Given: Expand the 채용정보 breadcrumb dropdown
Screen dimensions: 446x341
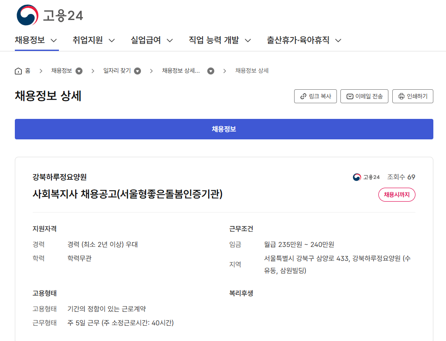Looking at the screenshot, I should pyautogui.click(x=79, y=71).
